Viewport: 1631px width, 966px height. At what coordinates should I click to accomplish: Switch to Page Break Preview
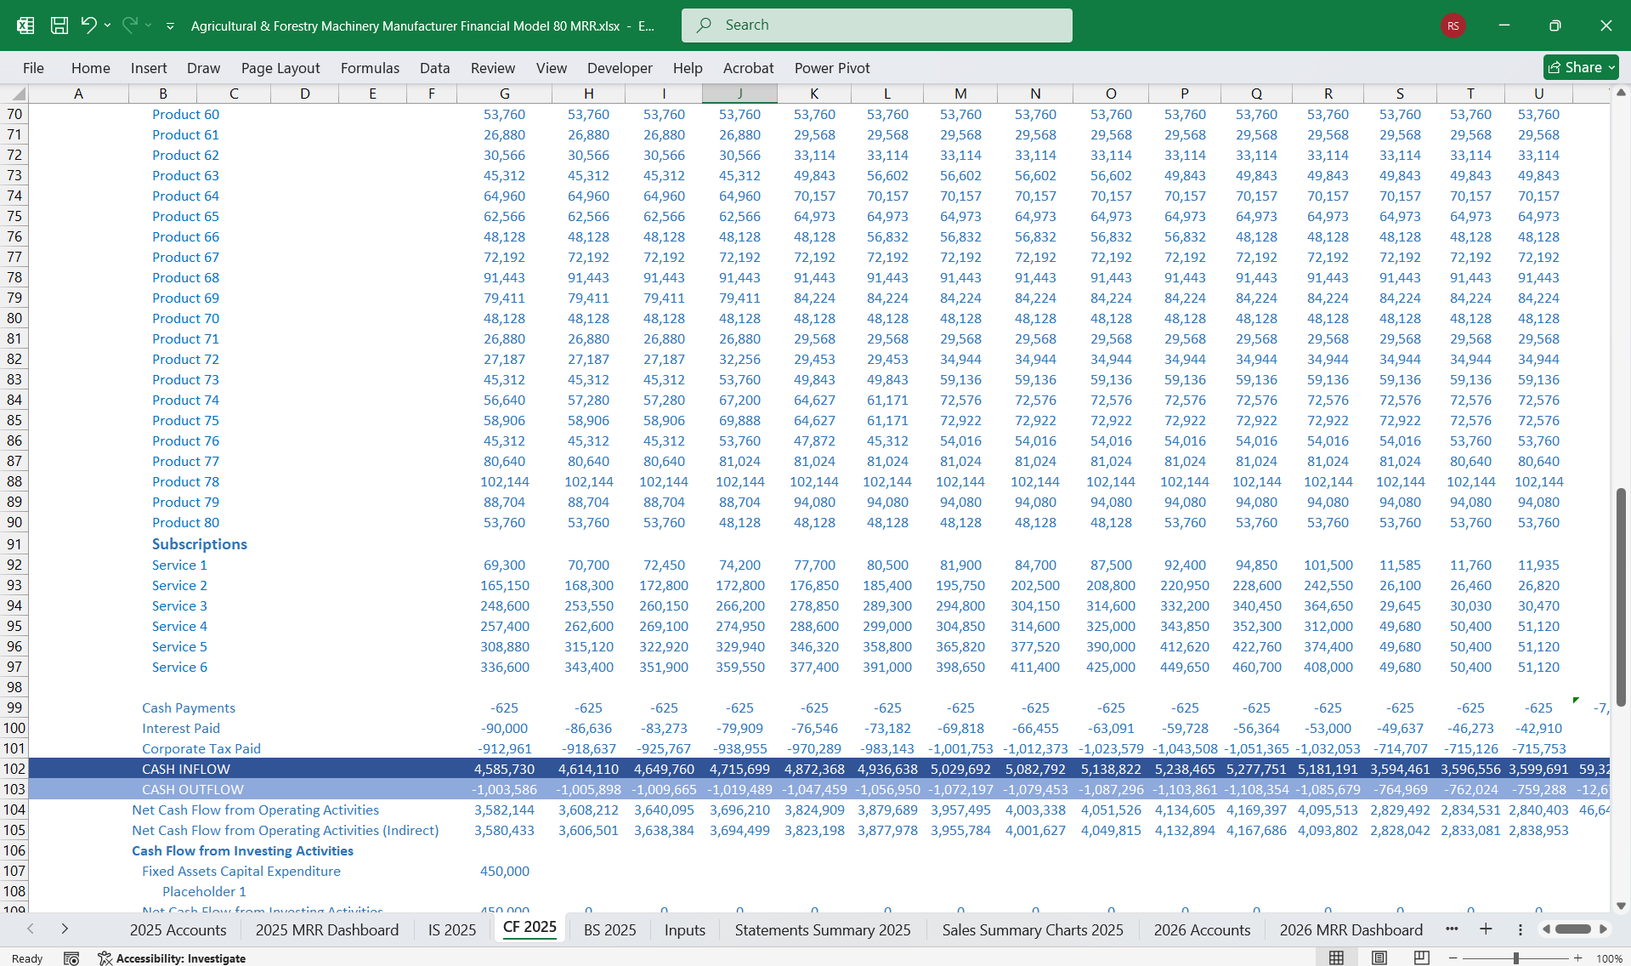tap(1421, 957)
